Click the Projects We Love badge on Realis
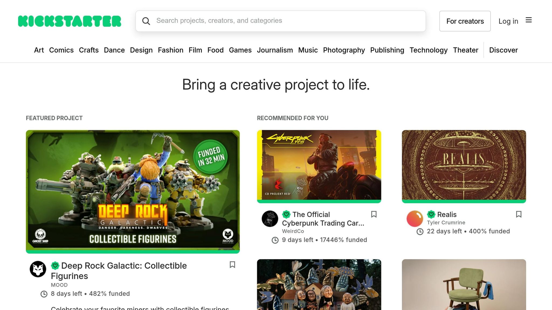 point(431,214)
